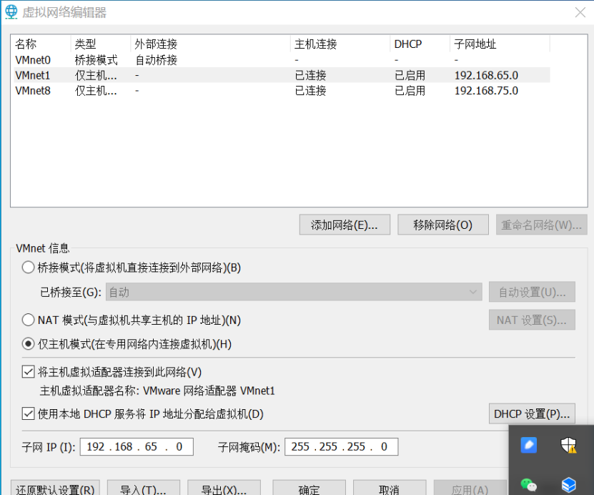Click 已连接 cell in VMnet1 row

(x=311, y=75)
